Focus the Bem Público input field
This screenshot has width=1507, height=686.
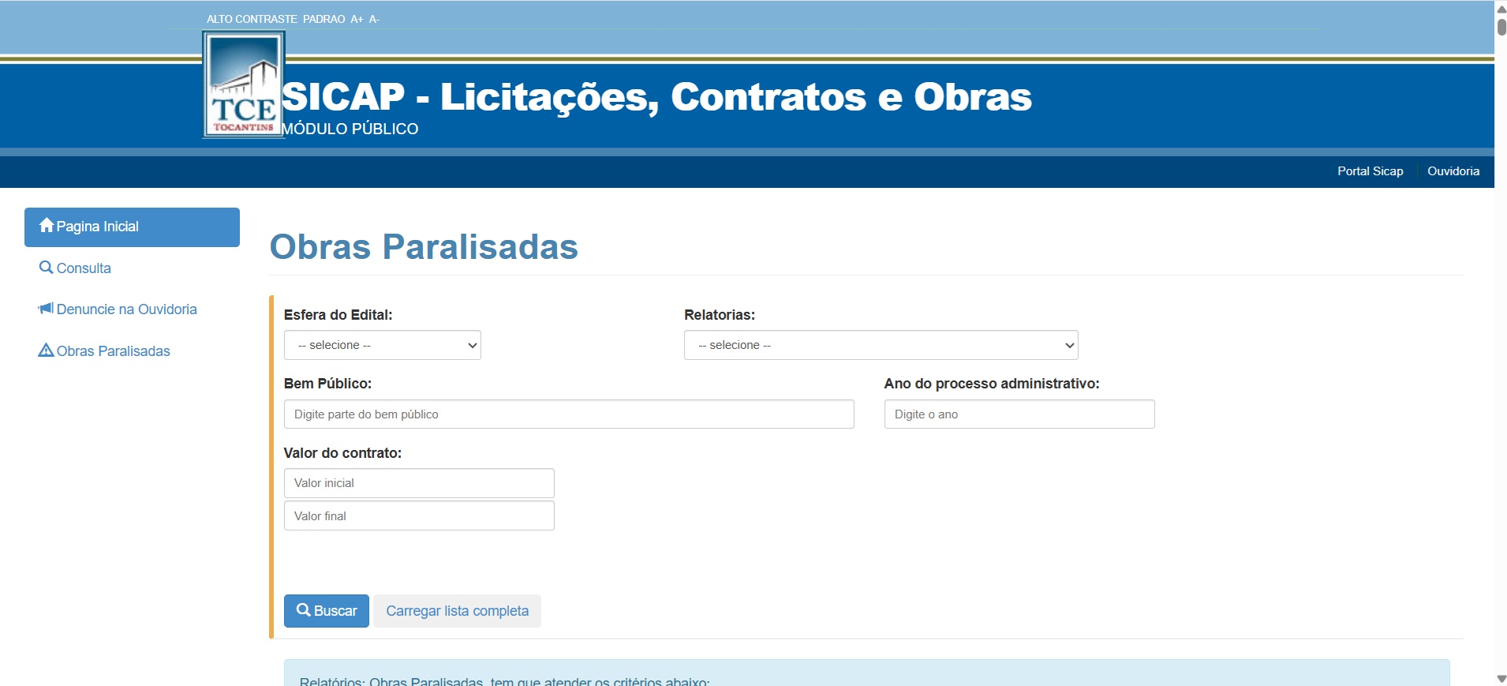click(x=569, y=414)
